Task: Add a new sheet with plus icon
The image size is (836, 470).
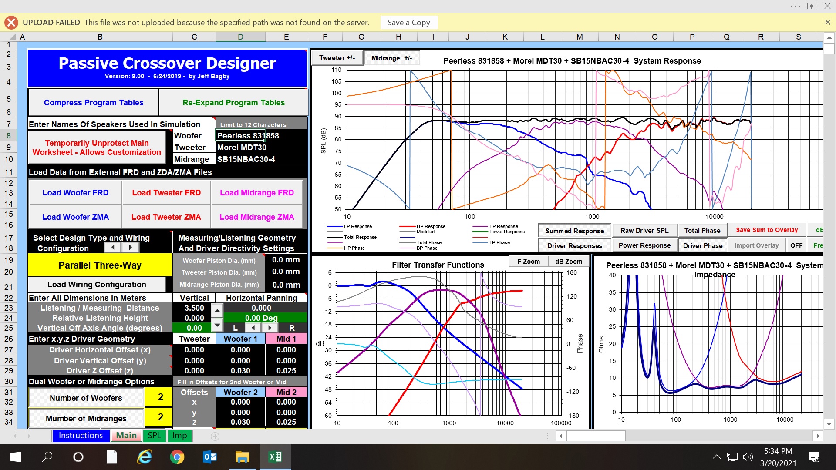Action: pyautogui.click(x=214, y=436)
